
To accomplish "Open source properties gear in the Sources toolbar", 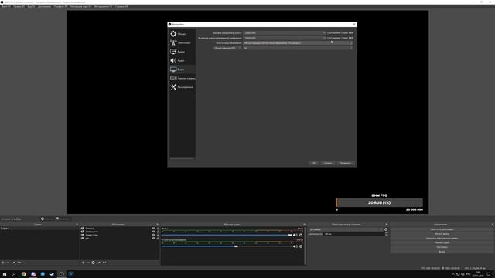I will click(x=93, y=263).
